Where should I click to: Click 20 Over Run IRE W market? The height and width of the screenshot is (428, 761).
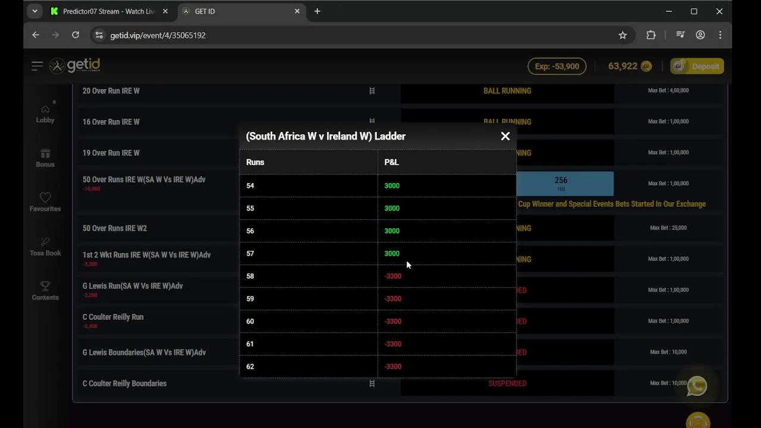click(111, 91)
